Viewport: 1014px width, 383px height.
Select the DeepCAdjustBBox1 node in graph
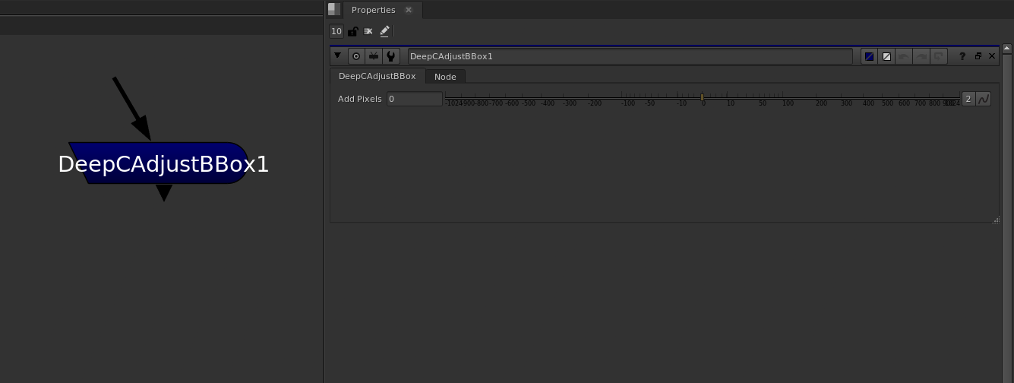coord(163,163)
